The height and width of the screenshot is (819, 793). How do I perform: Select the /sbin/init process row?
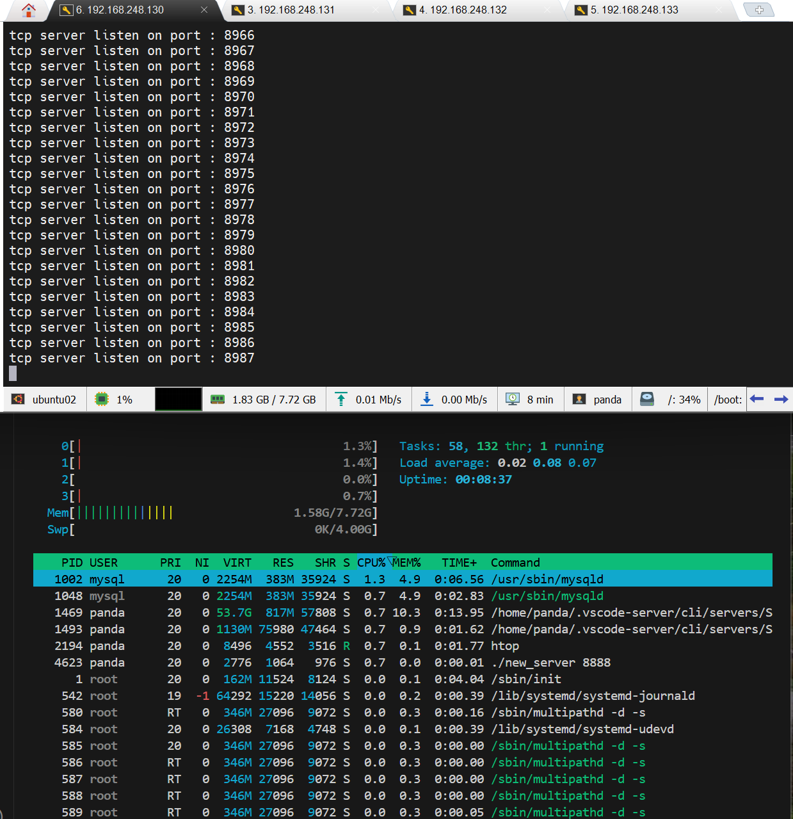[403, 679]
